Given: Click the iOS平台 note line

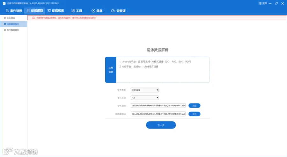Looking at the screenshot, I should (x=139, y=67).
